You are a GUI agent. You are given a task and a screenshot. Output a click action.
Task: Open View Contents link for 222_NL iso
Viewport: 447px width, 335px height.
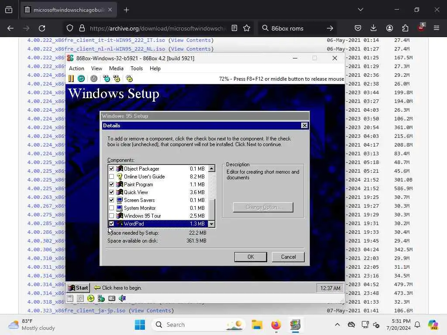point(191,49)
